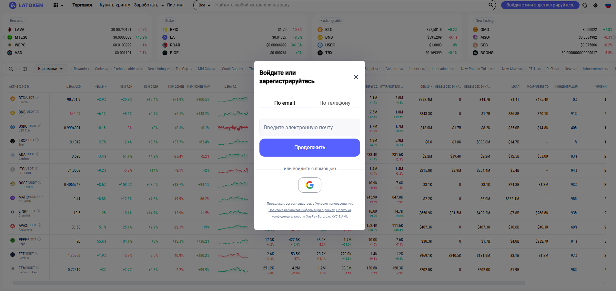
Task: Sort by МКАП column header
Action: [x=515, y=87]
